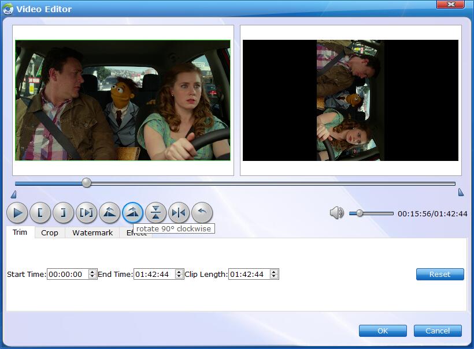
Task: Rotate video 90° counterclockwise
Action: click(x=110, y=213)
